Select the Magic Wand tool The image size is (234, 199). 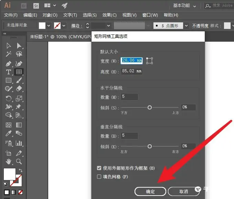pos(9,54)
